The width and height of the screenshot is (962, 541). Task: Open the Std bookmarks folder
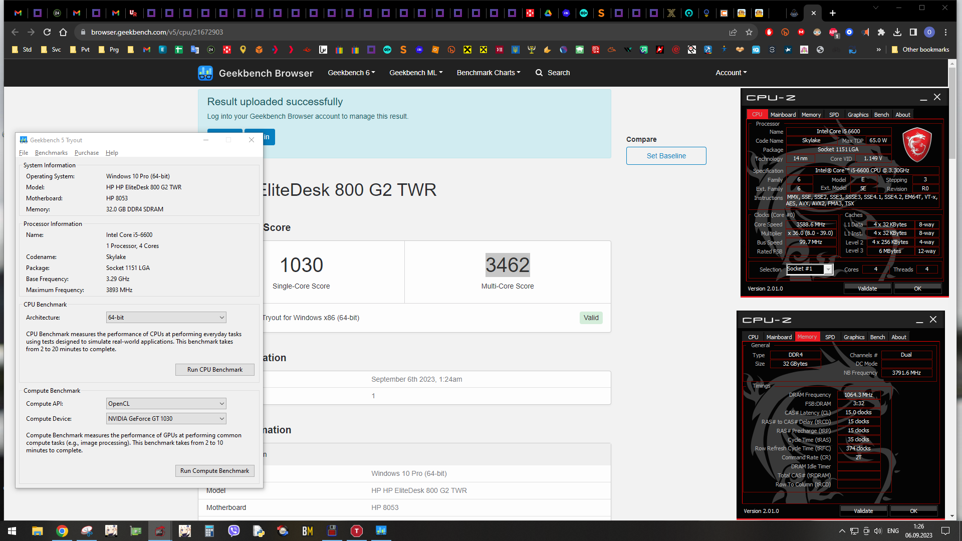[x=22, y=50]
